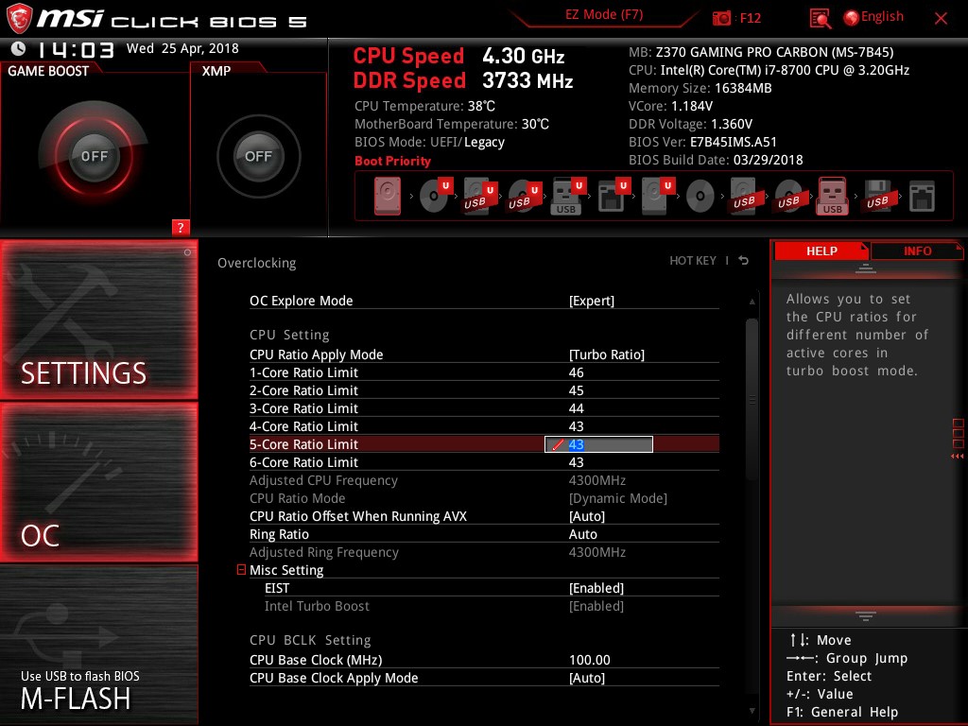The width and height of the screenshot is (968, 726).
Task: Select legacy network boot icon at the end
Action: point(922,197)
